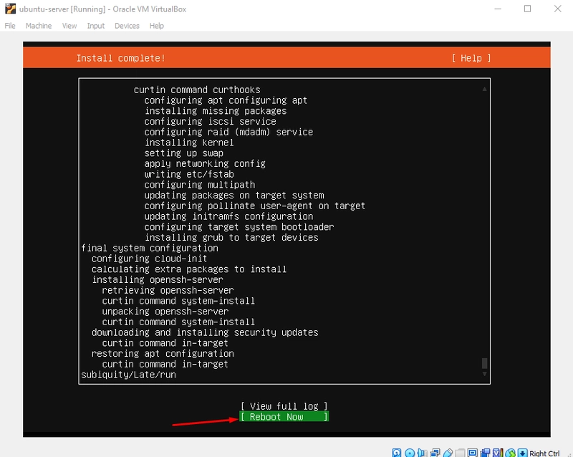Close the ubuntu-server VM window
This screenshot has height=457, width=573.
(557, 9)
